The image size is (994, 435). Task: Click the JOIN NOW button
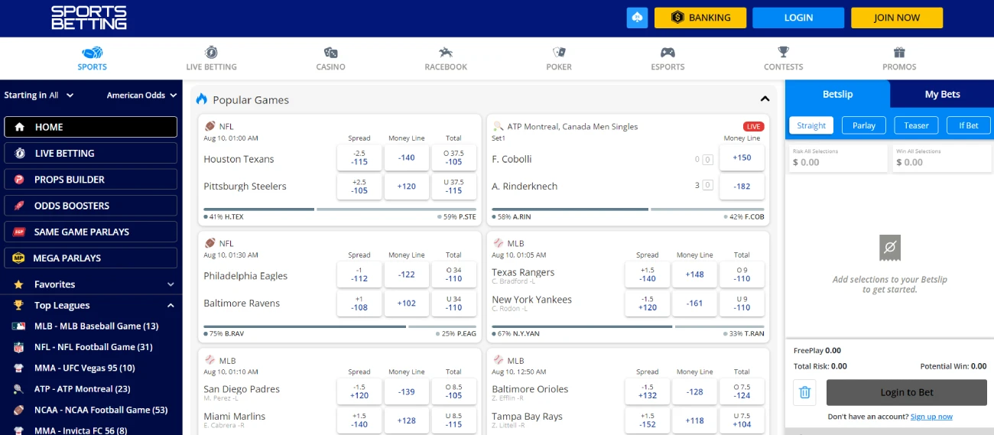pos(897,18)
